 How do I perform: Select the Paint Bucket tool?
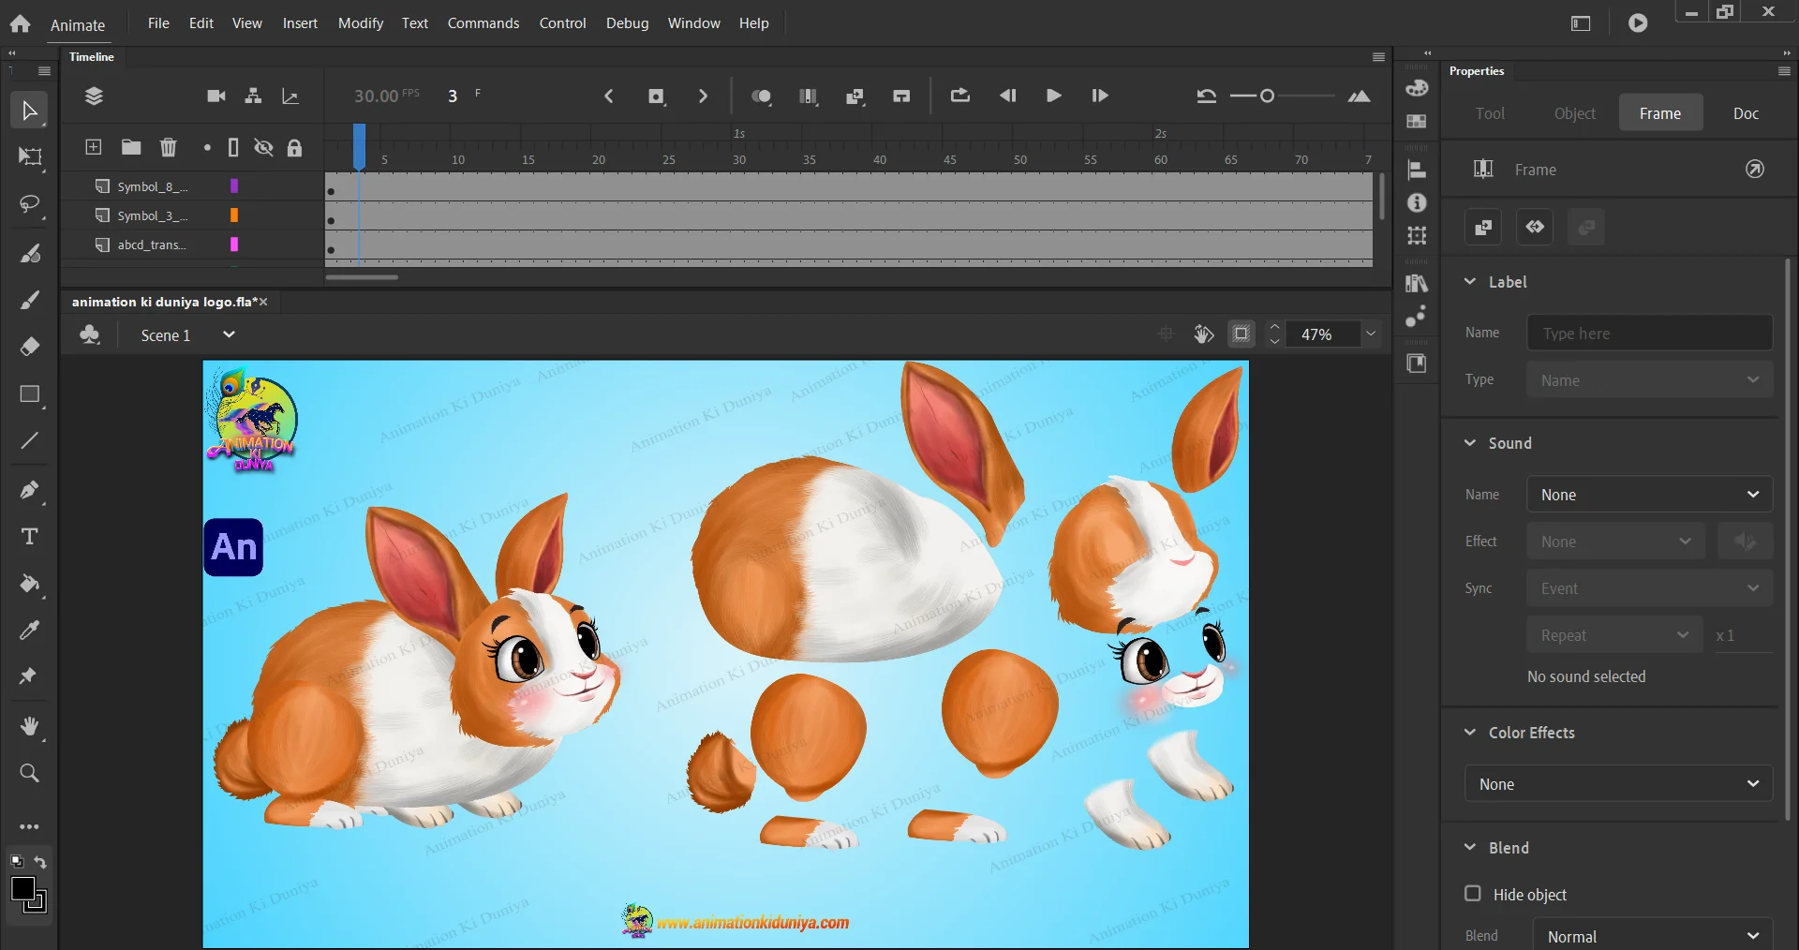[30, 584]
